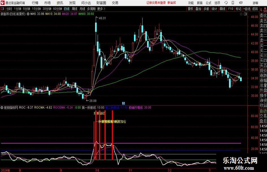
Task: Open the 功能 menu
Action: (x=191, y=3)
